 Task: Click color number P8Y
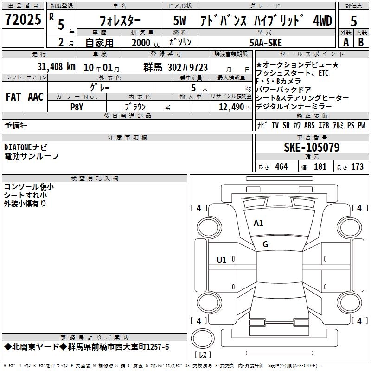click(77, 107)
